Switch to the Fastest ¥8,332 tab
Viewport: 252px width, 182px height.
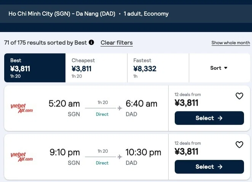(158, 68)
